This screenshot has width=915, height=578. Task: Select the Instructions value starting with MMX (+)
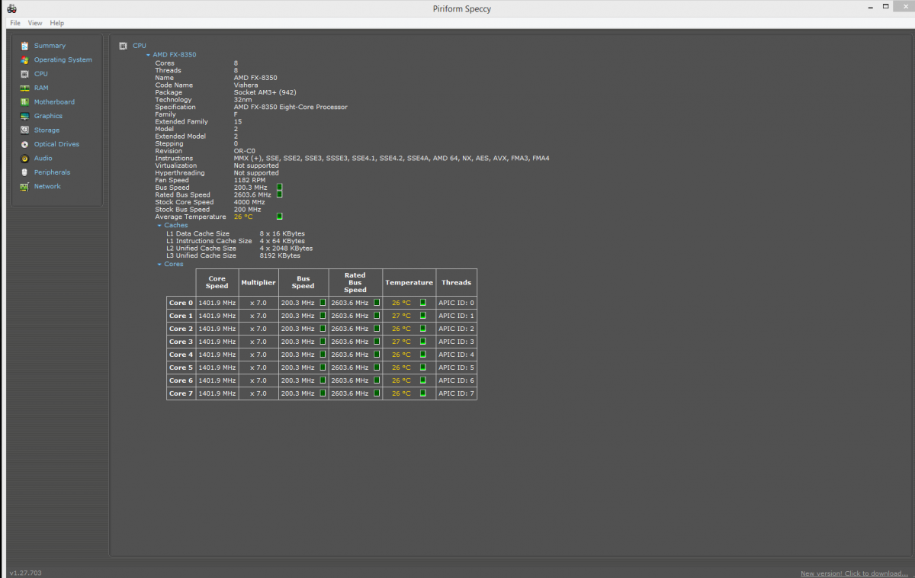point(391,159)
